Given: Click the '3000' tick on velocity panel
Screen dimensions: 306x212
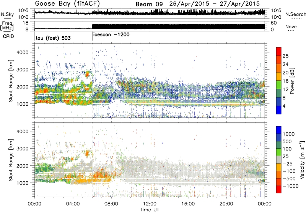Looking at the screenshot, I should point(23,148).
